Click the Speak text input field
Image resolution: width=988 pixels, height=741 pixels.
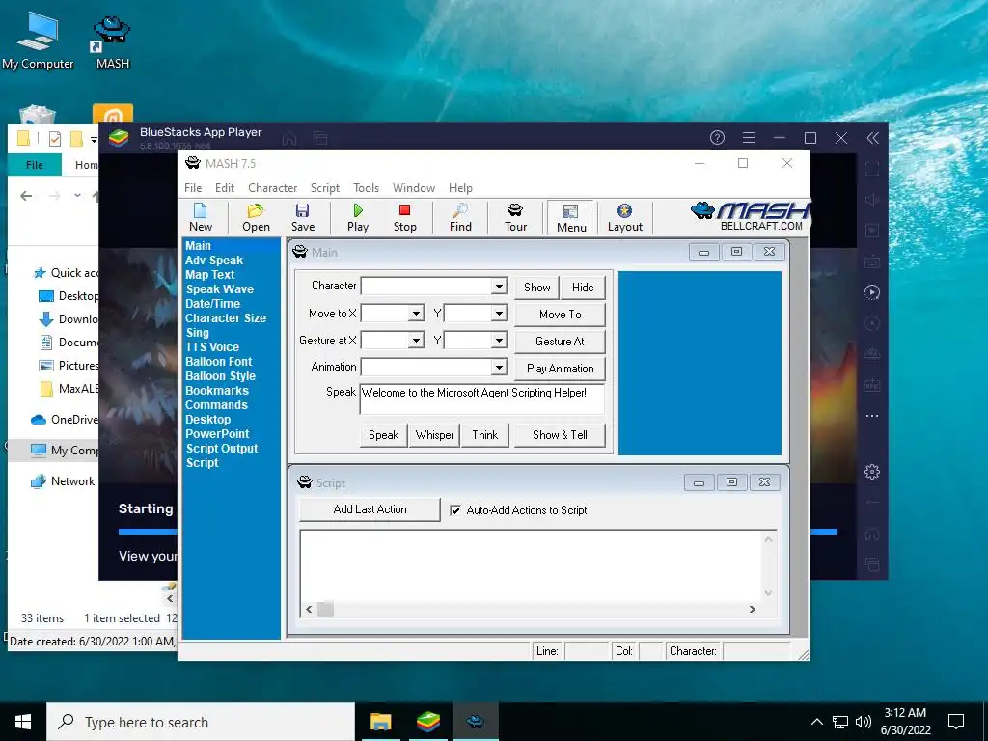[482, 398]
